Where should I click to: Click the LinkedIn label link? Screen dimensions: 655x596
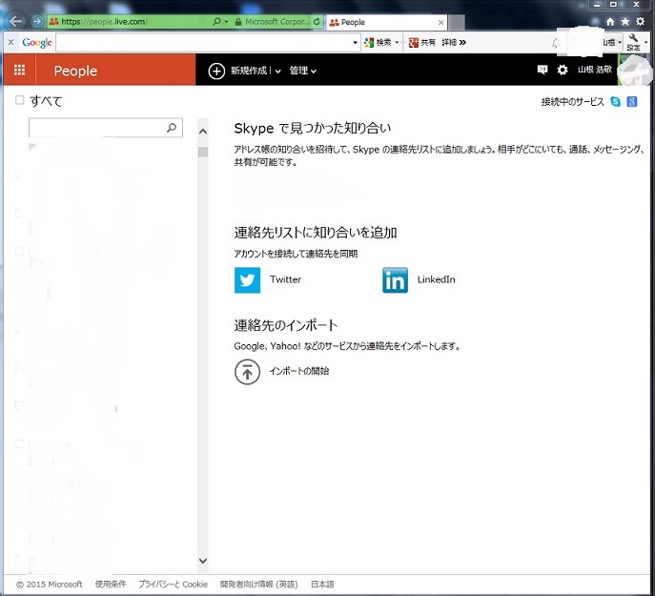[x=436, y=279]
